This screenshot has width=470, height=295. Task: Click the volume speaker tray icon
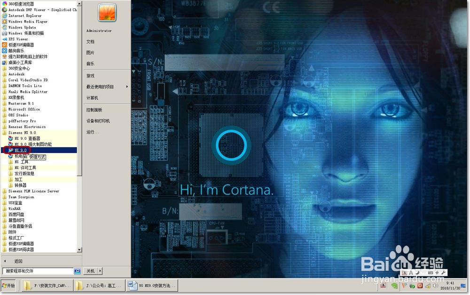[x=436, y=286]
